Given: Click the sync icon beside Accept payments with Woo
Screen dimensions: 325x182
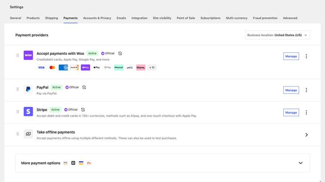Looking at the screenshot, I should [x=120, y=53].
